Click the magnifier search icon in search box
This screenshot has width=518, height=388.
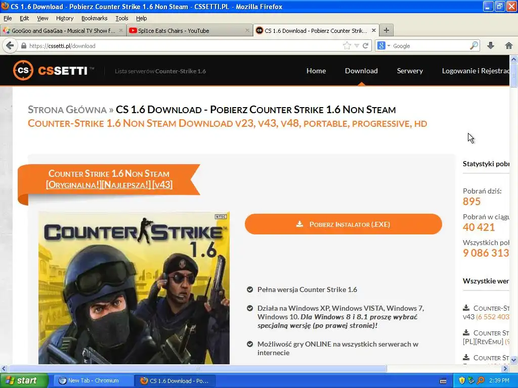click(473, 45)
